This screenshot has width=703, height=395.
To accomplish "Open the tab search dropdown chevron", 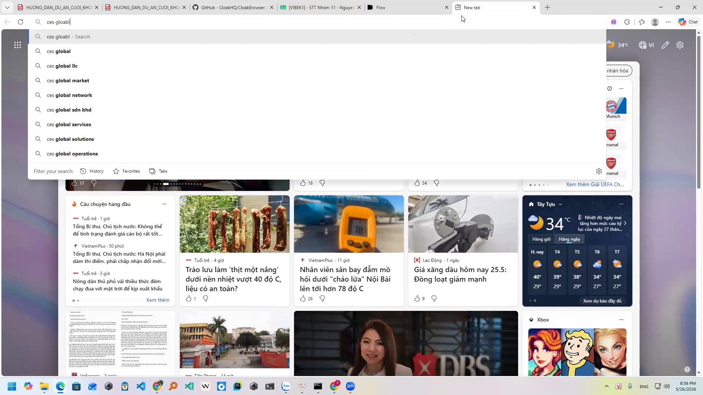I will pos(7,7).
